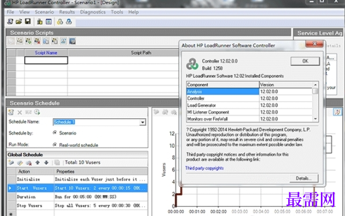The image size is (345, 216).
Task: Click the Script Path column header
Action: click(141, 53)
